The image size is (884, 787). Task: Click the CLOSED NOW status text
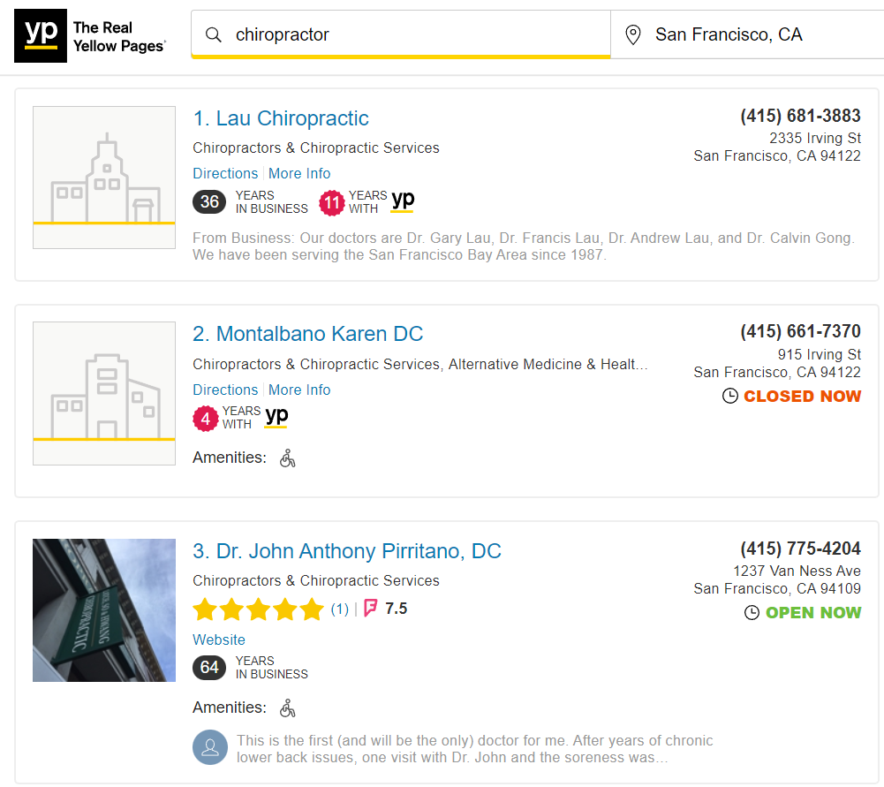point(802,397)
